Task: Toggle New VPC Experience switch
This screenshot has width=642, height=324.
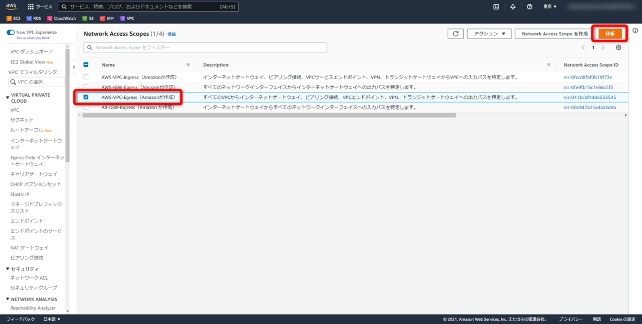Action: click(x=11, y=32)
